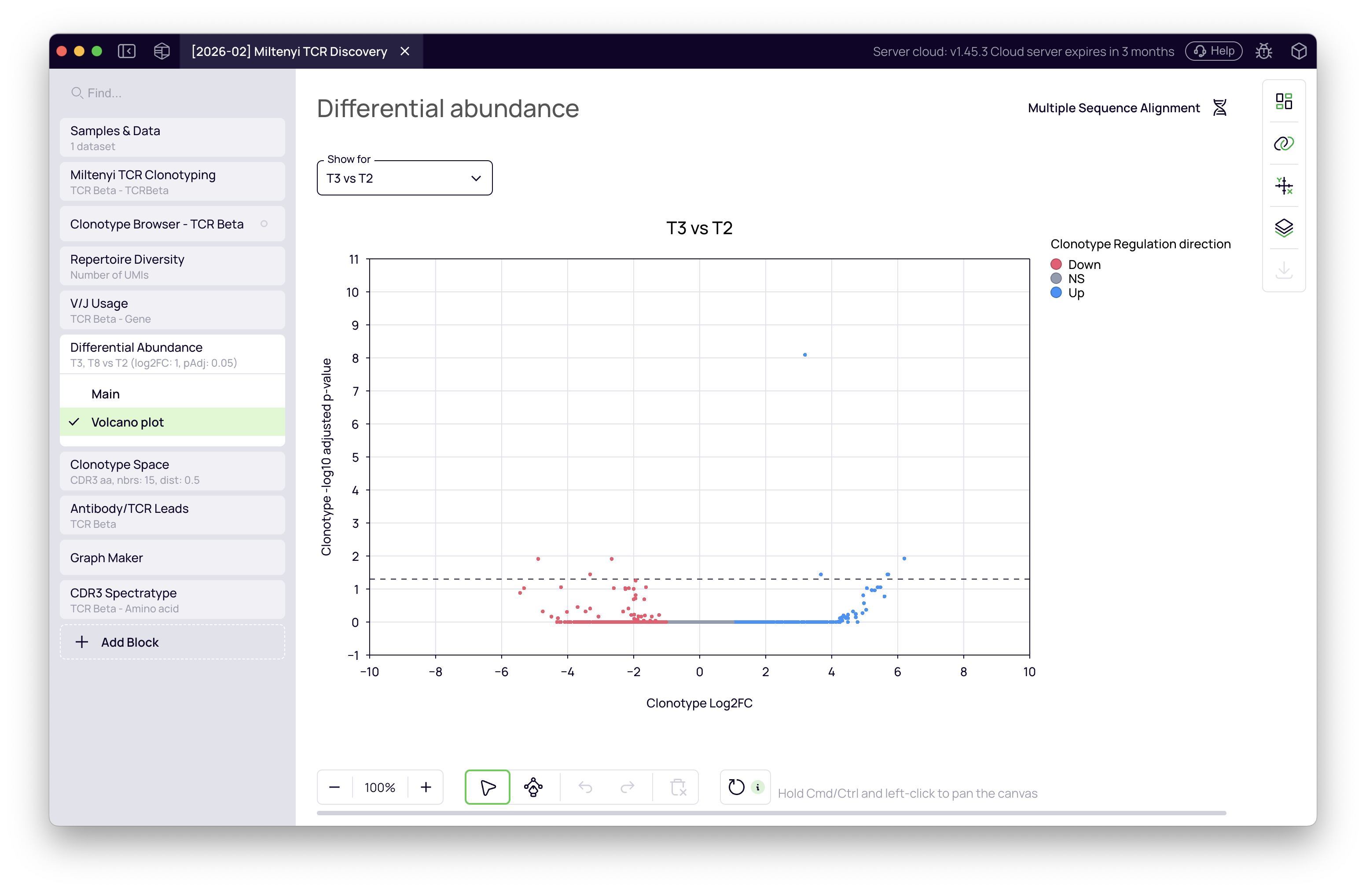Open the Clonotype Browser - TCR Beta block
This screenshot has height=891, width=1366.
(156, 224)
